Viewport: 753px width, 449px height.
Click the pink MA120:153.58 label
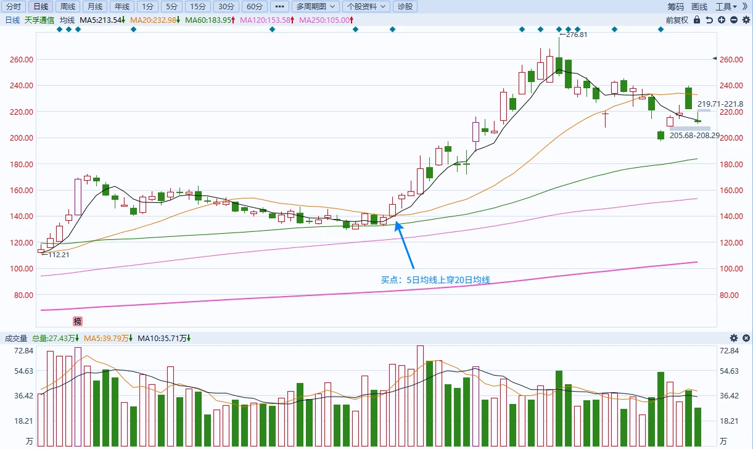pyautogui.click(x=266, y=20)
